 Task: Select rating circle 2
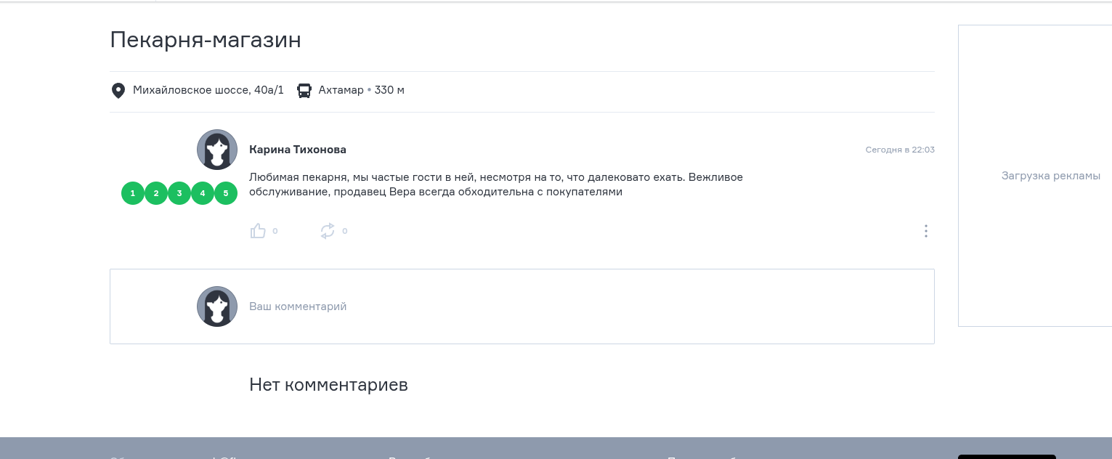pos(156,193)
